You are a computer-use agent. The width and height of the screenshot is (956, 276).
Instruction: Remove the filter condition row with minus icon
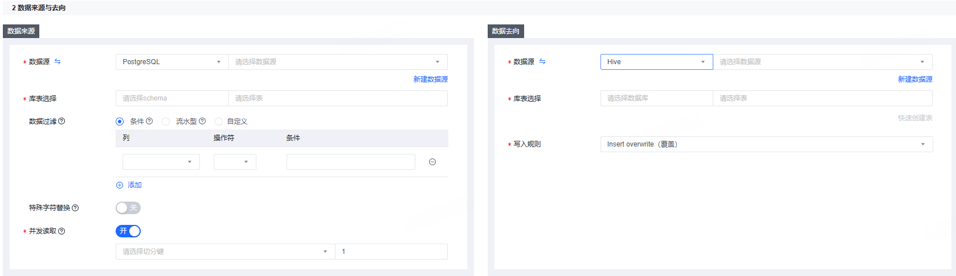click(x=432, y=162)
